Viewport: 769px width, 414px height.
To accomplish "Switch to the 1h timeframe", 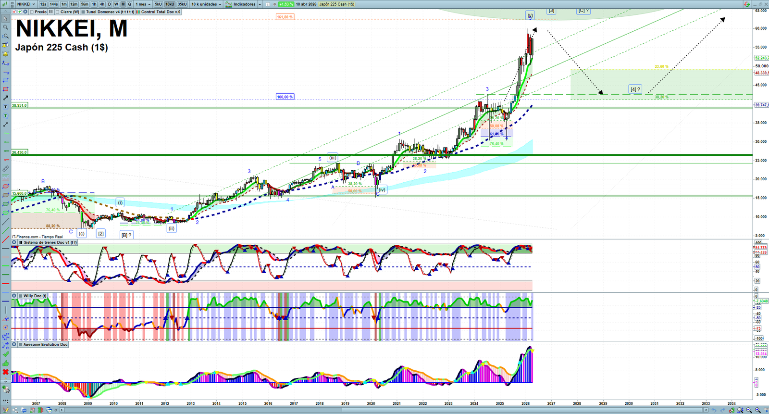I will click(94, 4).
